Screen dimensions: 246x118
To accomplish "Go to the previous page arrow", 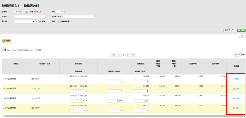I will pyautogui.click(x=119, y=55).
